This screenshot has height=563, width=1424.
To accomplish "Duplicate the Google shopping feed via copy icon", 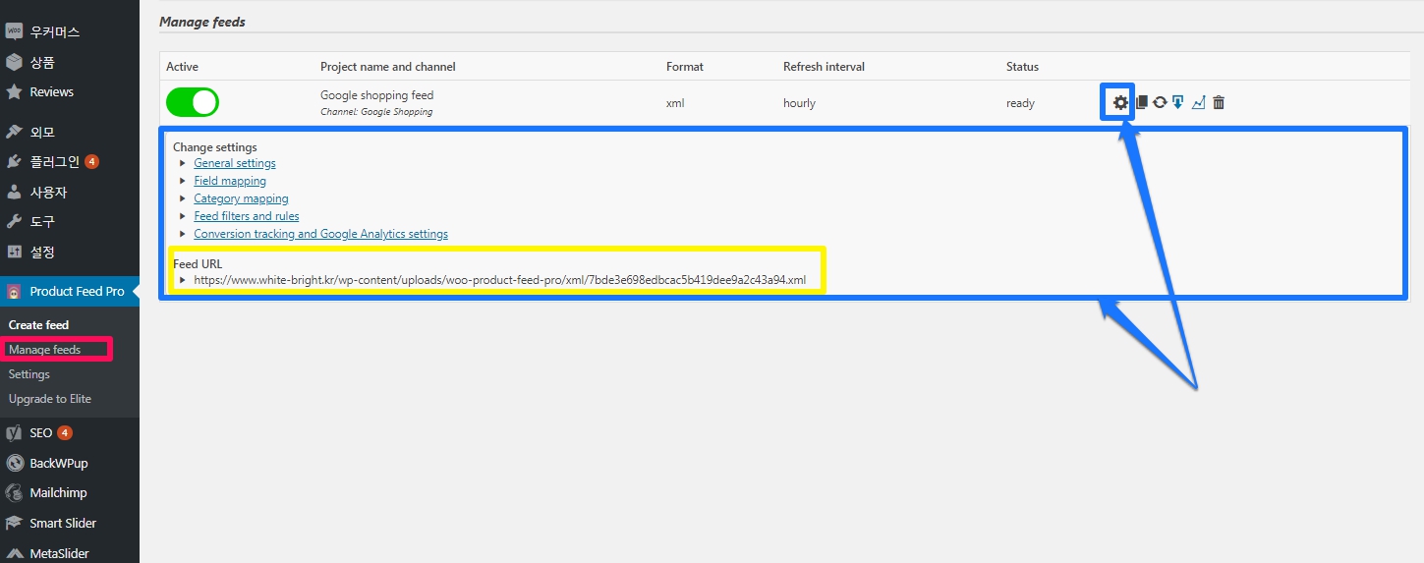I will point(1141,102).
